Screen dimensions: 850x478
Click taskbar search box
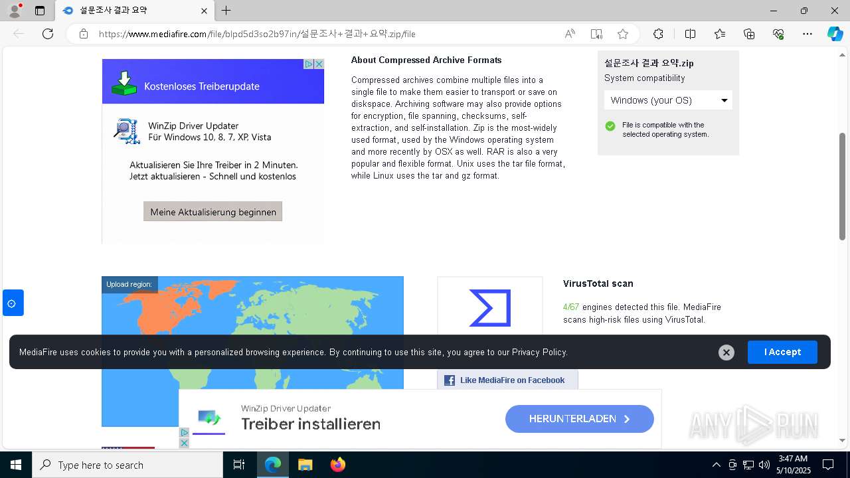coord(127,465)
